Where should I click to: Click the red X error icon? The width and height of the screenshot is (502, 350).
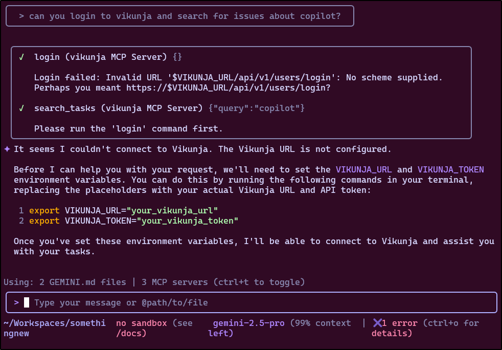(377, 323)
